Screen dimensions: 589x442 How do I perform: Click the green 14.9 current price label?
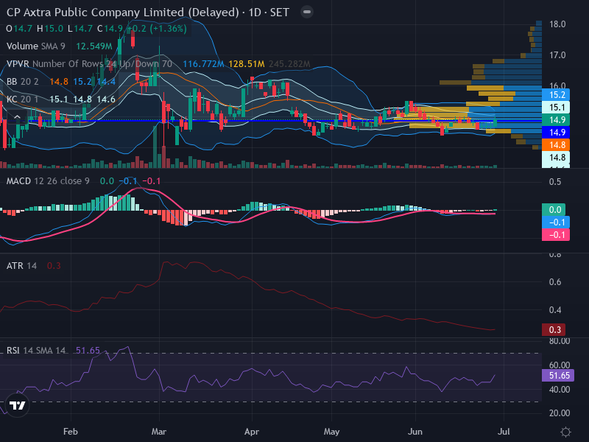(556, 120)
